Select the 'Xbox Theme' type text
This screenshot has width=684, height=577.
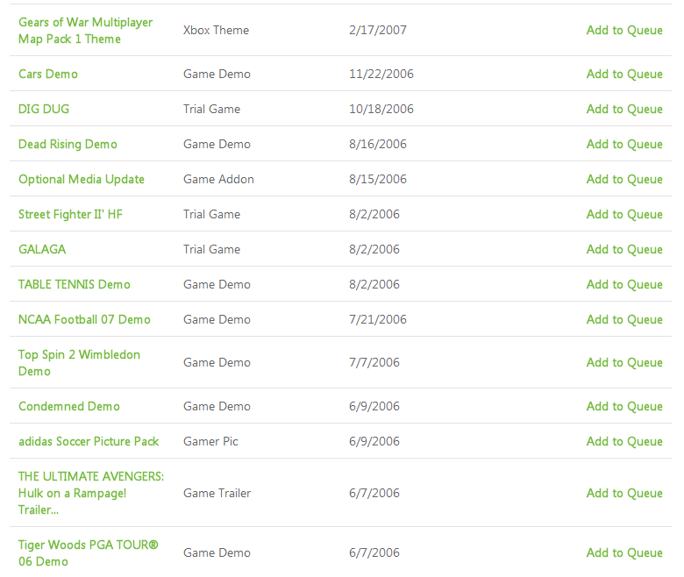[216, 31]
